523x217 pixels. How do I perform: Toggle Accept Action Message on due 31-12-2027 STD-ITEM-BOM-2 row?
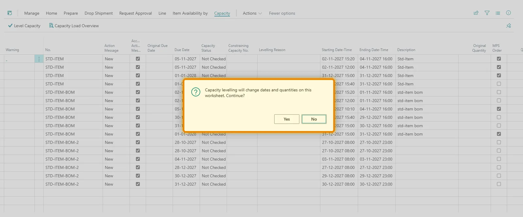138,184
